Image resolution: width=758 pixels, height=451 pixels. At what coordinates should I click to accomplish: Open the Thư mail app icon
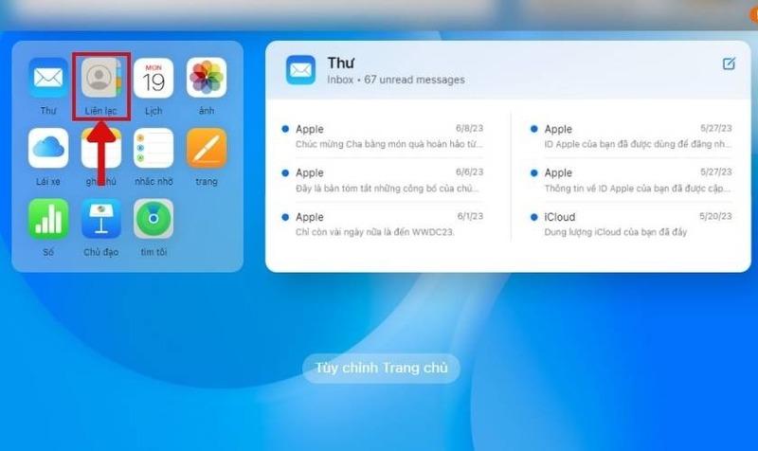coord(47,78)
